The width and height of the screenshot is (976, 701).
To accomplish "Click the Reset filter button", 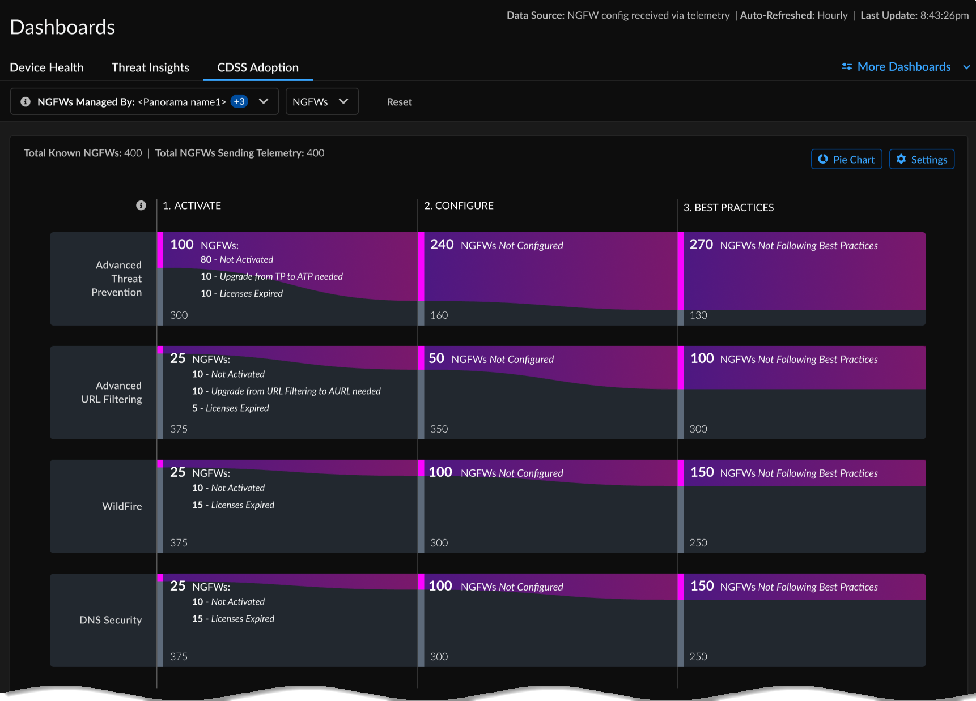I will click(x=399, y=102).
